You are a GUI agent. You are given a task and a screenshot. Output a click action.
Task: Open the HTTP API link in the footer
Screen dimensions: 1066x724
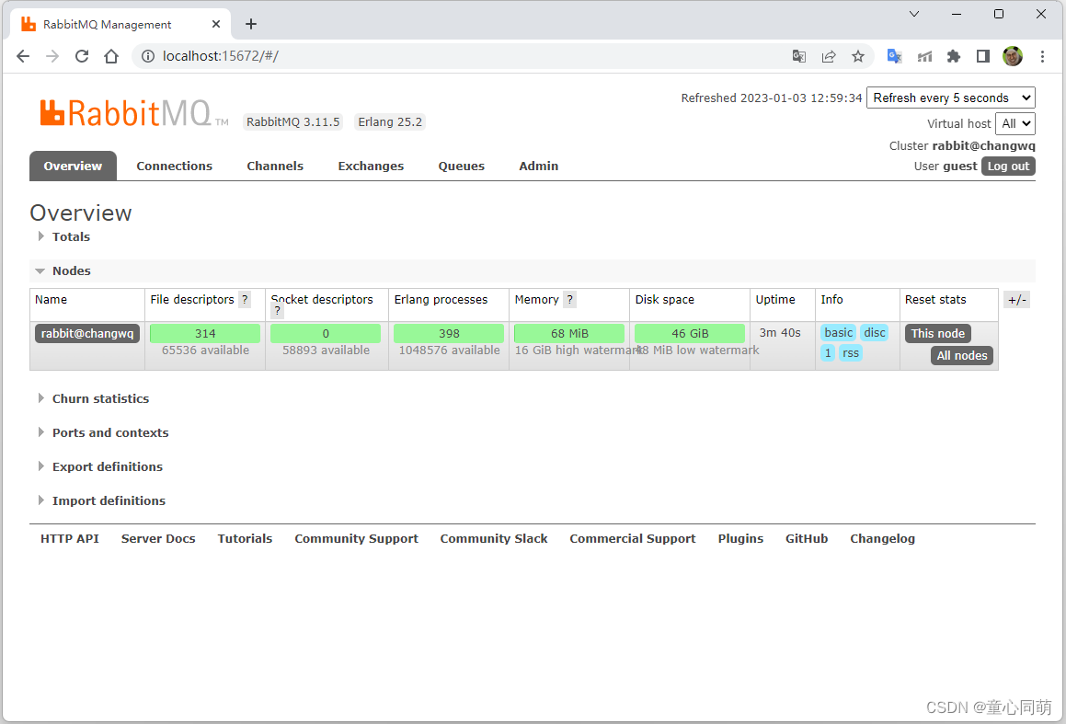click(x=69, y=538)
